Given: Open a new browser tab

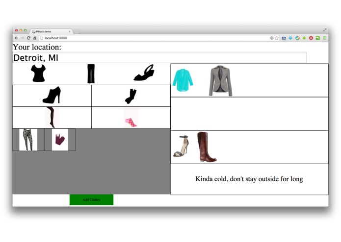Looking at the screenshot, I should [77, 32].
